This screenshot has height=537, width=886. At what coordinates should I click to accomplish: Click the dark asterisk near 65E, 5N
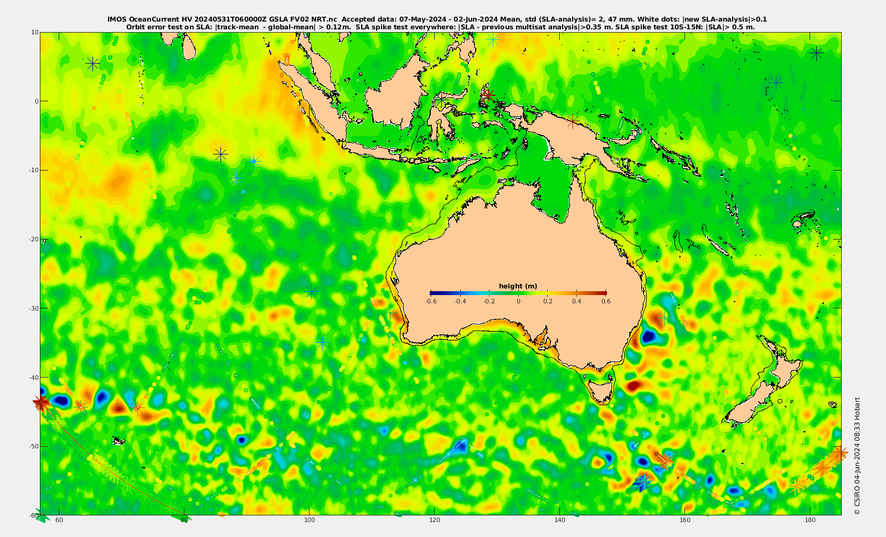coord(93,64)
